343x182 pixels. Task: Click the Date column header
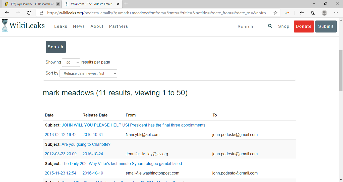tap(49, 115)
